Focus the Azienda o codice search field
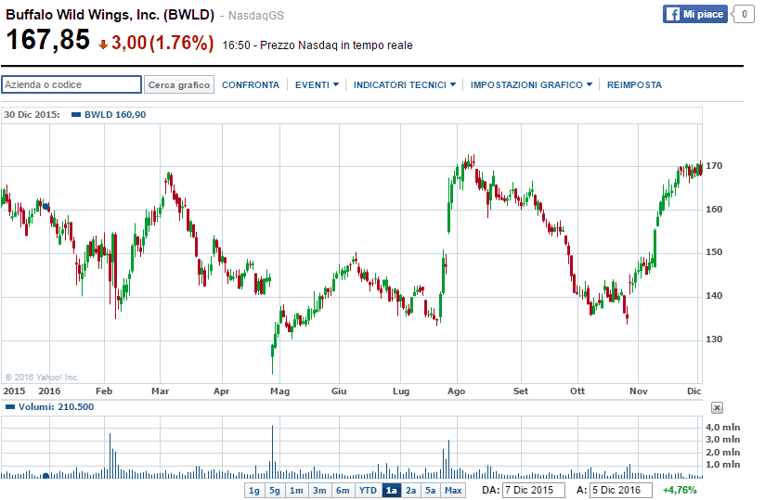Screen dimensions: 765x500 coord(71,84)
